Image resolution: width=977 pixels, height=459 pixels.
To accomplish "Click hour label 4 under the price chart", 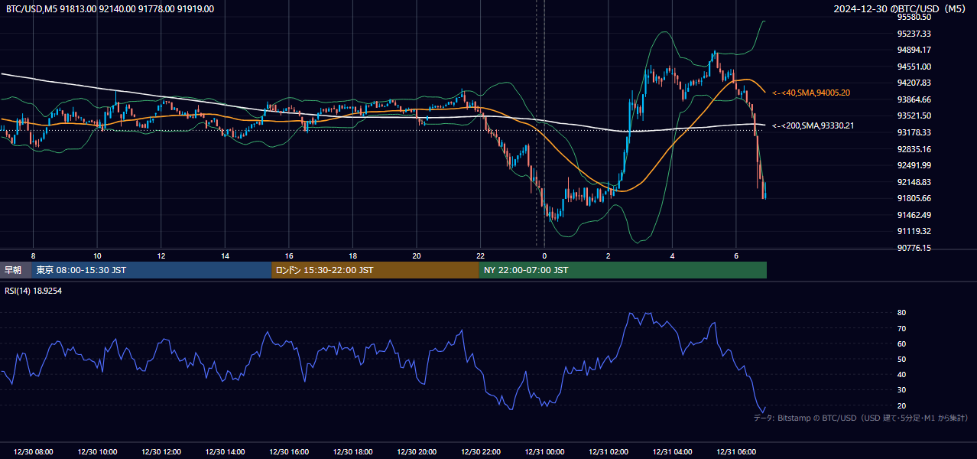I will pos(672,256).
